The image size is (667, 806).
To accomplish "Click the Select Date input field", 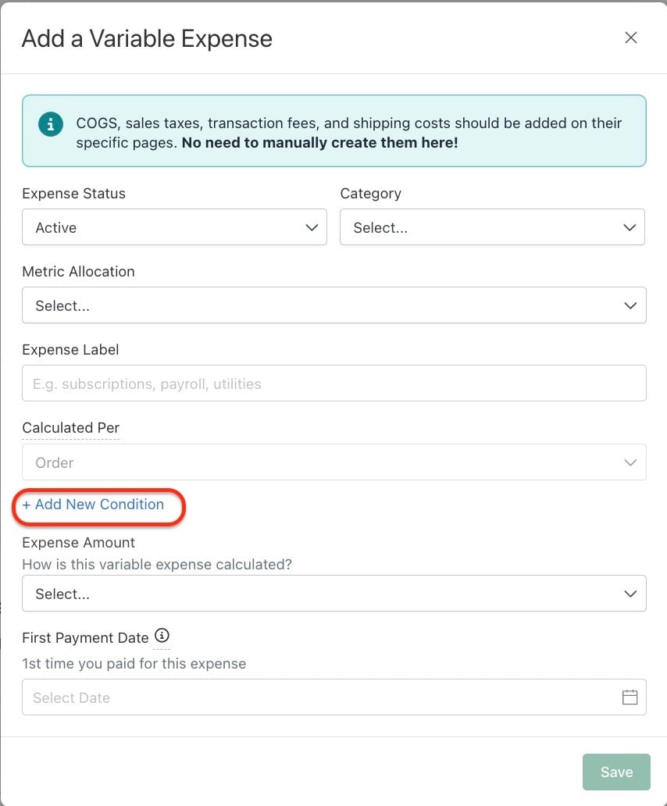I will pos(334,697).
